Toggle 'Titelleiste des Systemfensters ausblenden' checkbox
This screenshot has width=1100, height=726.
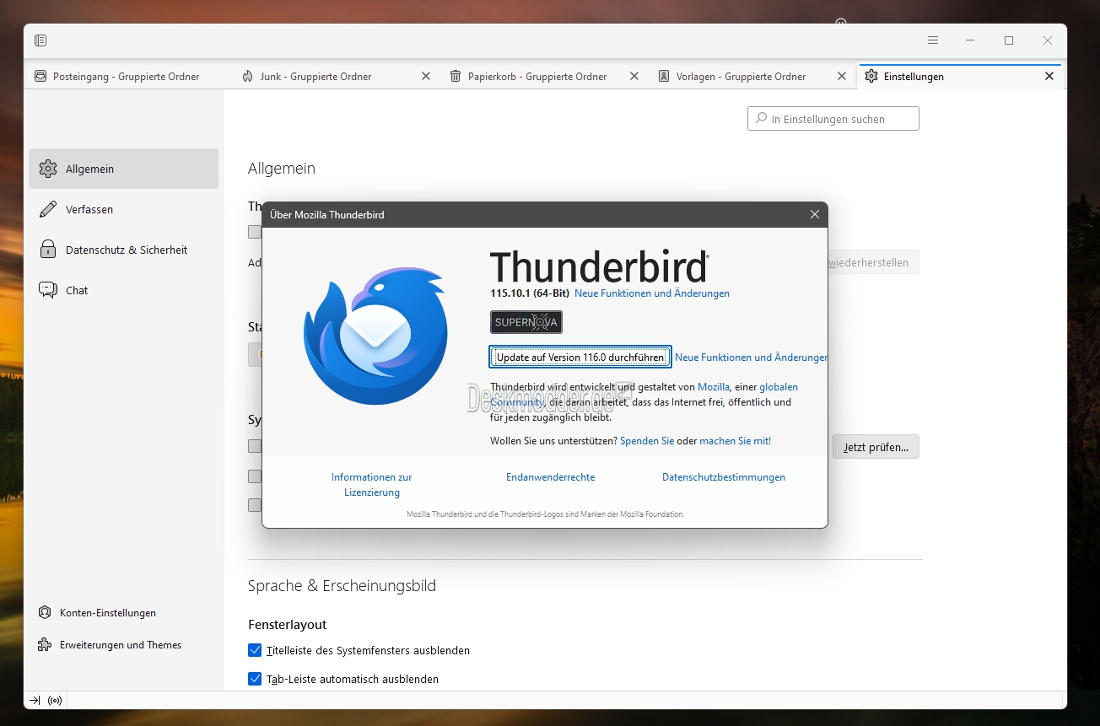(255, 650)
